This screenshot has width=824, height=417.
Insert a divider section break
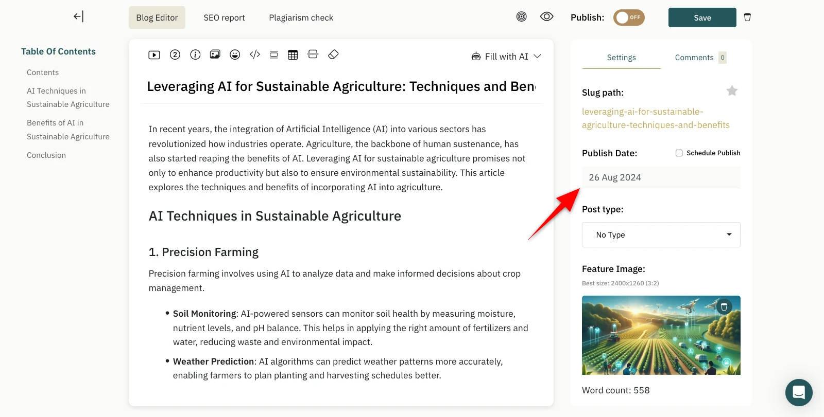point(313,55)
